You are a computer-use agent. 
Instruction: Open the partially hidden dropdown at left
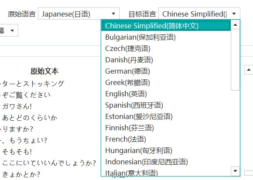(x=8, y=31)
